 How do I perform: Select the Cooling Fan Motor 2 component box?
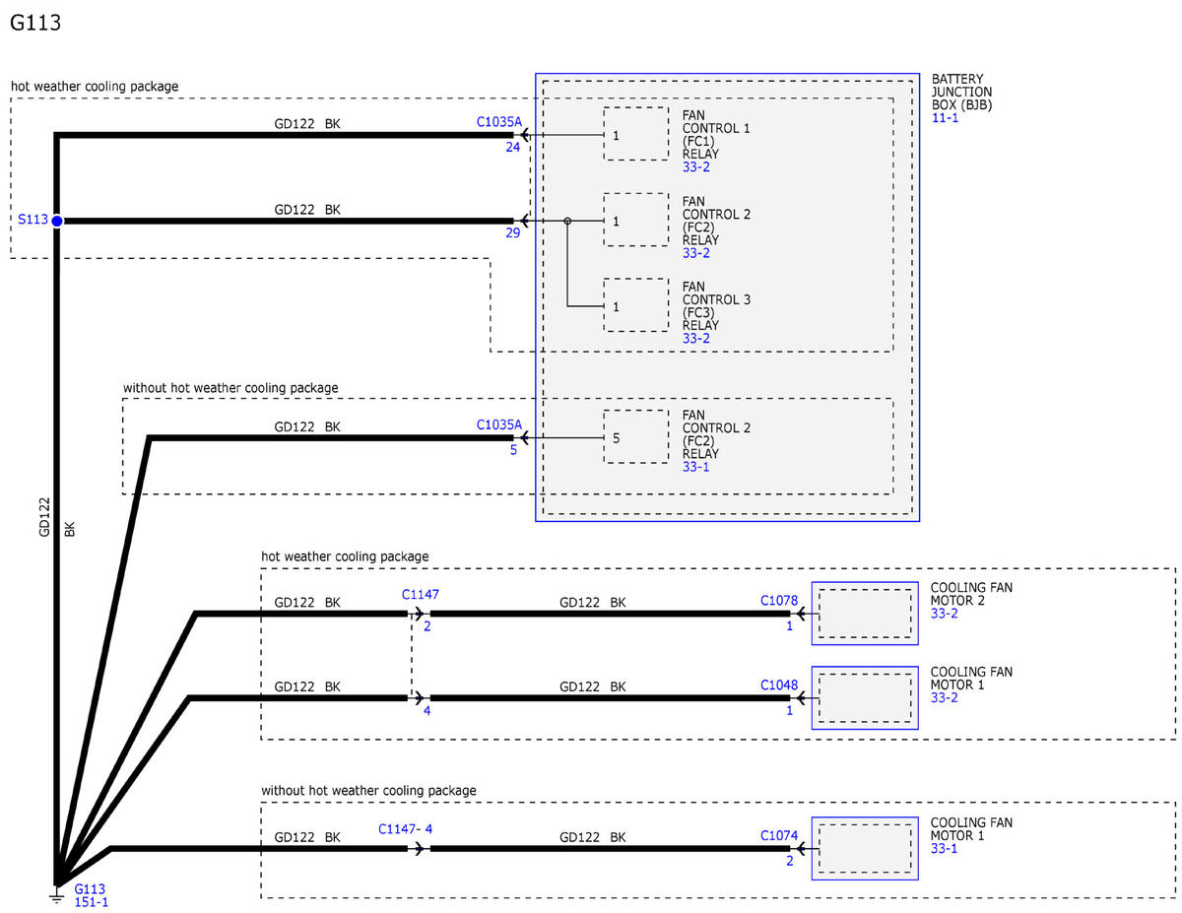(865, 613)
